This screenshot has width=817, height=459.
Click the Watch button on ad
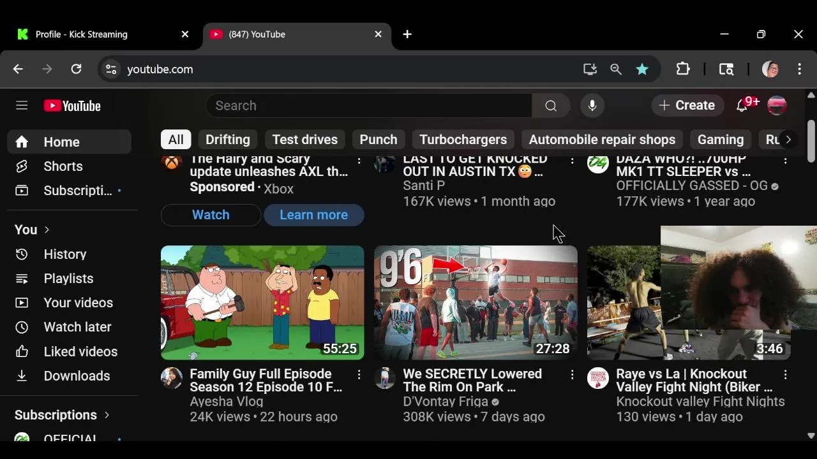pyautogui.click(x=211, y=215)
